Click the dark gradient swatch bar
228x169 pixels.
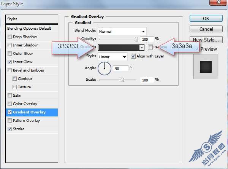[119, 47]
